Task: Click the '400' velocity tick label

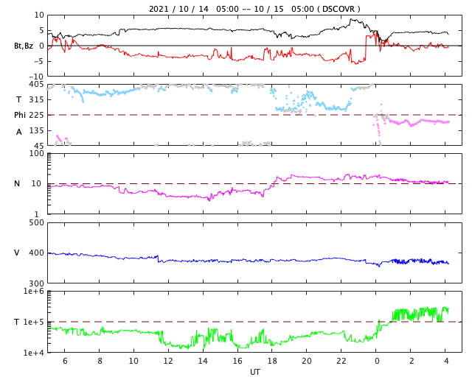Action: point(36,253)
